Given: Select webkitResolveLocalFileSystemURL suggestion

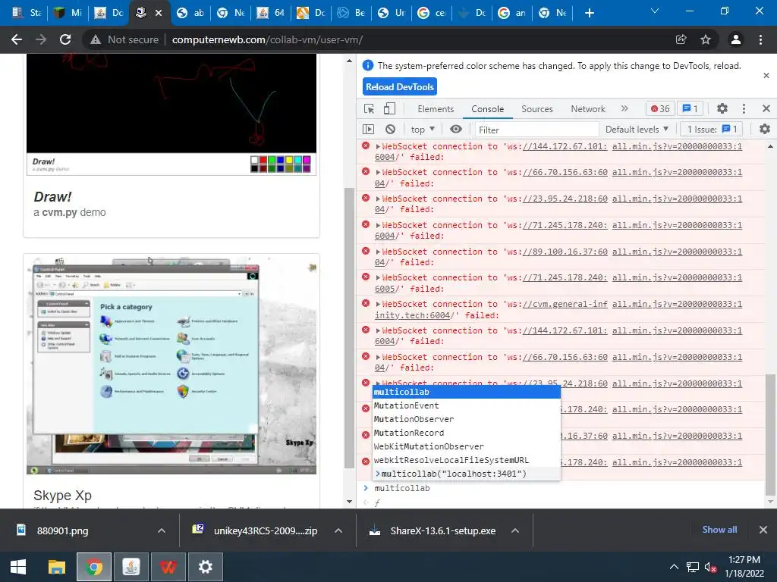Looking at the screenshot, I should tap(467, 460).
